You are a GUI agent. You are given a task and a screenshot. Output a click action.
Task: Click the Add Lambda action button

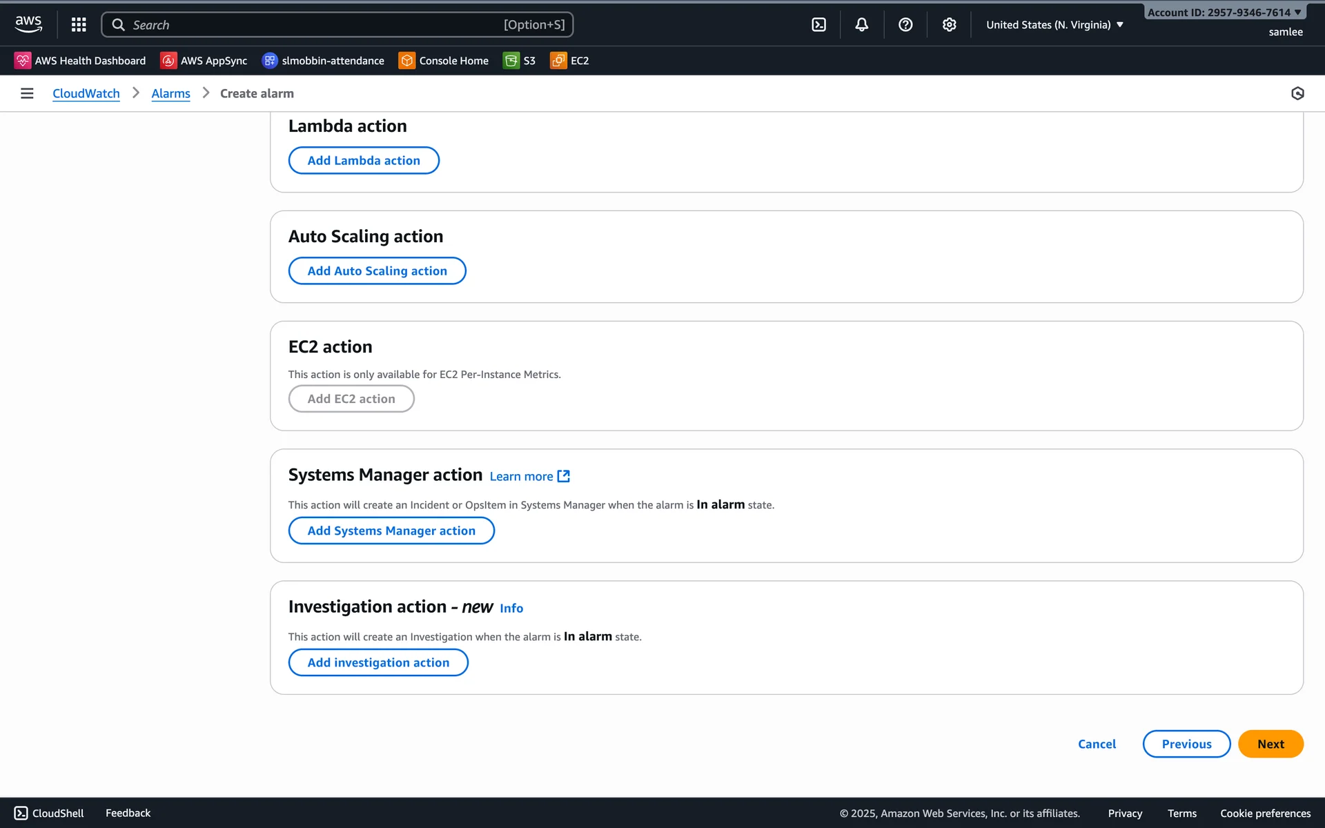click(364, 160)
